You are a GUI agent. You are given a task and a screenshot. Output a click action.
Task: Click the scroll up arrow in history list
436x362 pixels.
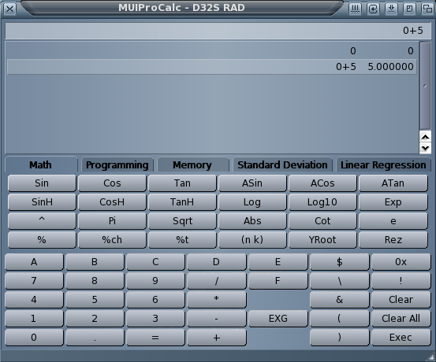[x=425, y=137]
